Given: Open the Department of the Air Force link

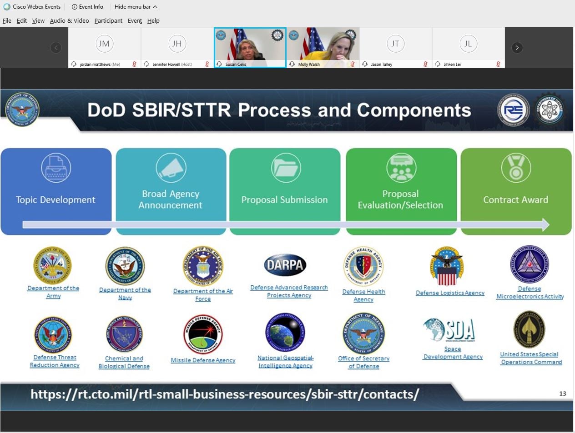Looking at the screenshot, I should [203, 295].
